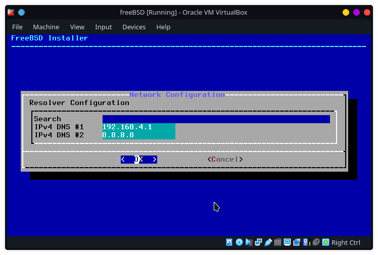378x255 pixels.
Task: Click the IPv4 DNS #1 label
Action: tap(59, 127)
